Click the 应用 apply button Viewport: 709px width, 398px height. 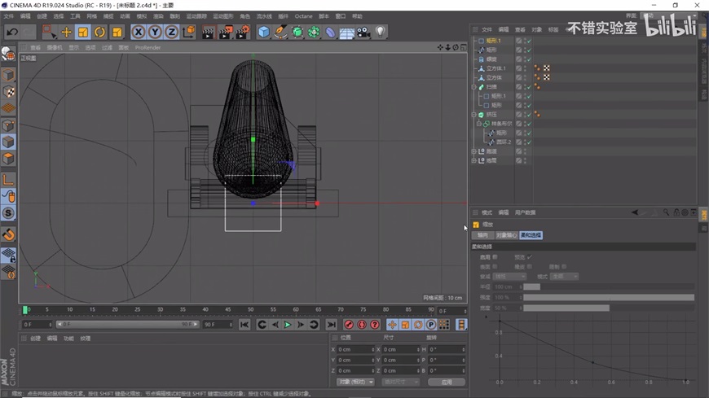(x=446, y=382)
